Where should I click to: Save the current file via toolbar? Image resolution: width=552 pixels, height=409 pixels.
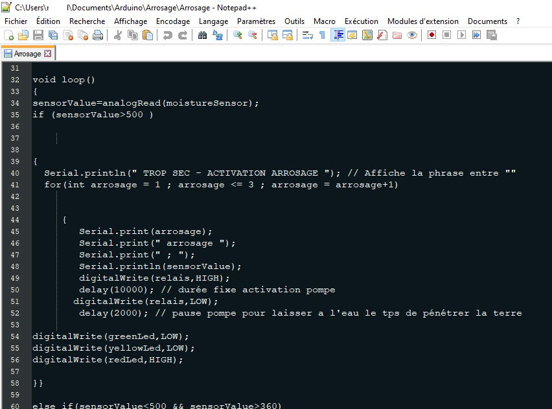point(38,35)
